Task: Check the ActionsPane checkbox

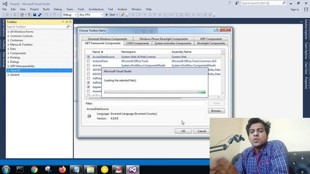Action: coord(88,61)
